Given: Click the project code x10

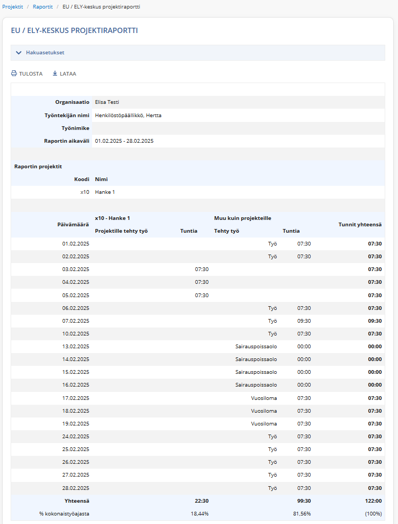Looking at the screenshot, I should coord(85,192).
